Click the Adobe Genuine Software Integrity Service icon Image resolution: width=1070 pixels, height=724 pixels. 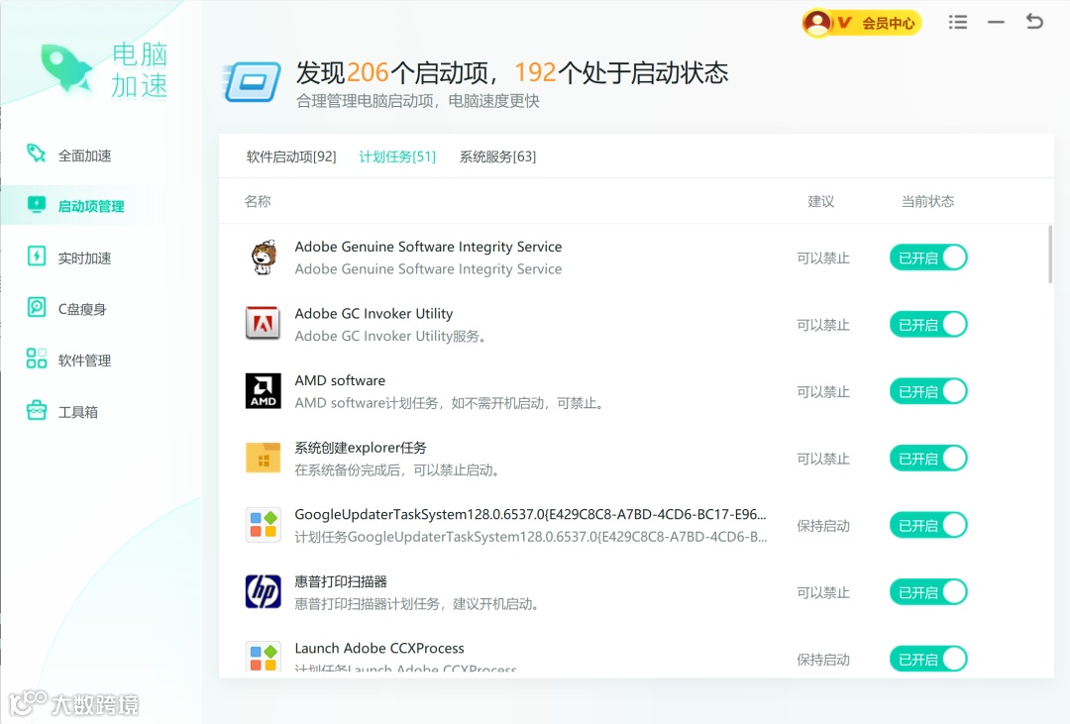point(264,258)
